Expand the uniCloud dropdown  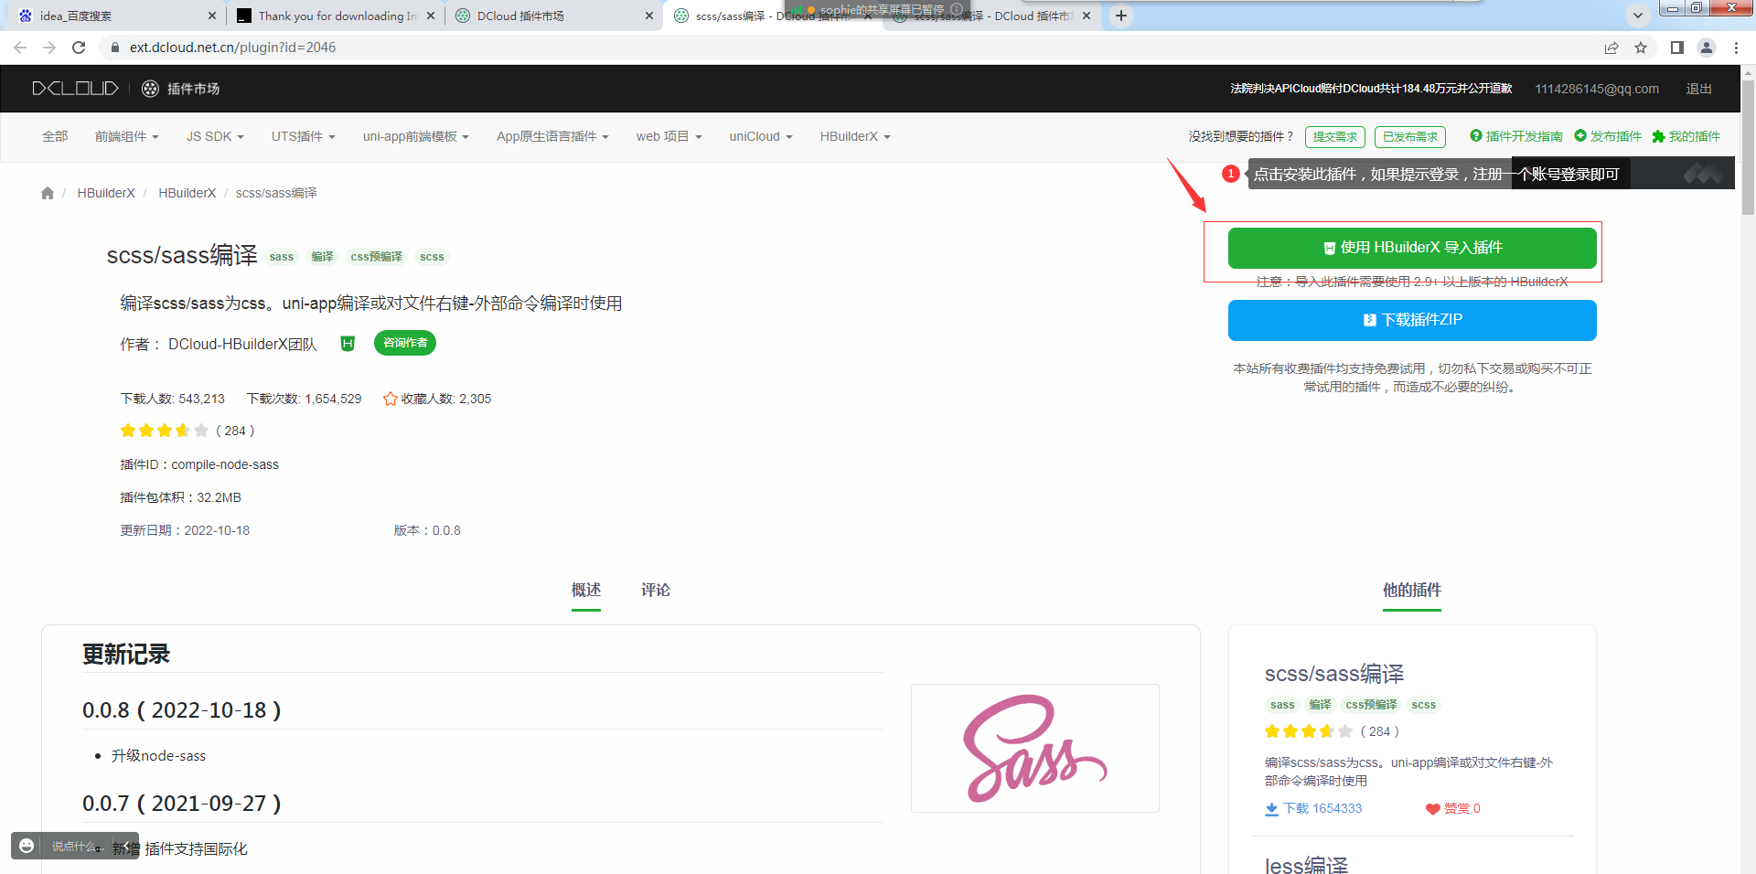[x=761, y=136]
